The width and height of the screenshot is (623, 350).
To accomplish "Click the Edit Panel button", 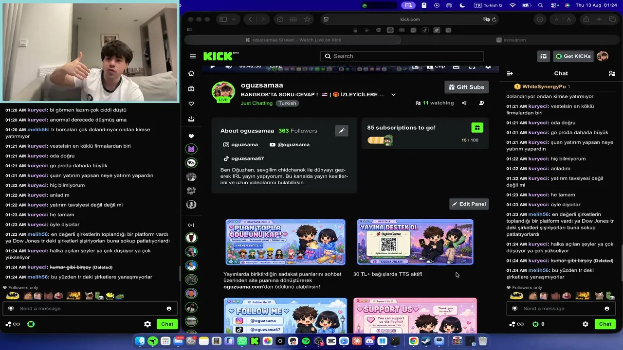I will coord(469,204).
